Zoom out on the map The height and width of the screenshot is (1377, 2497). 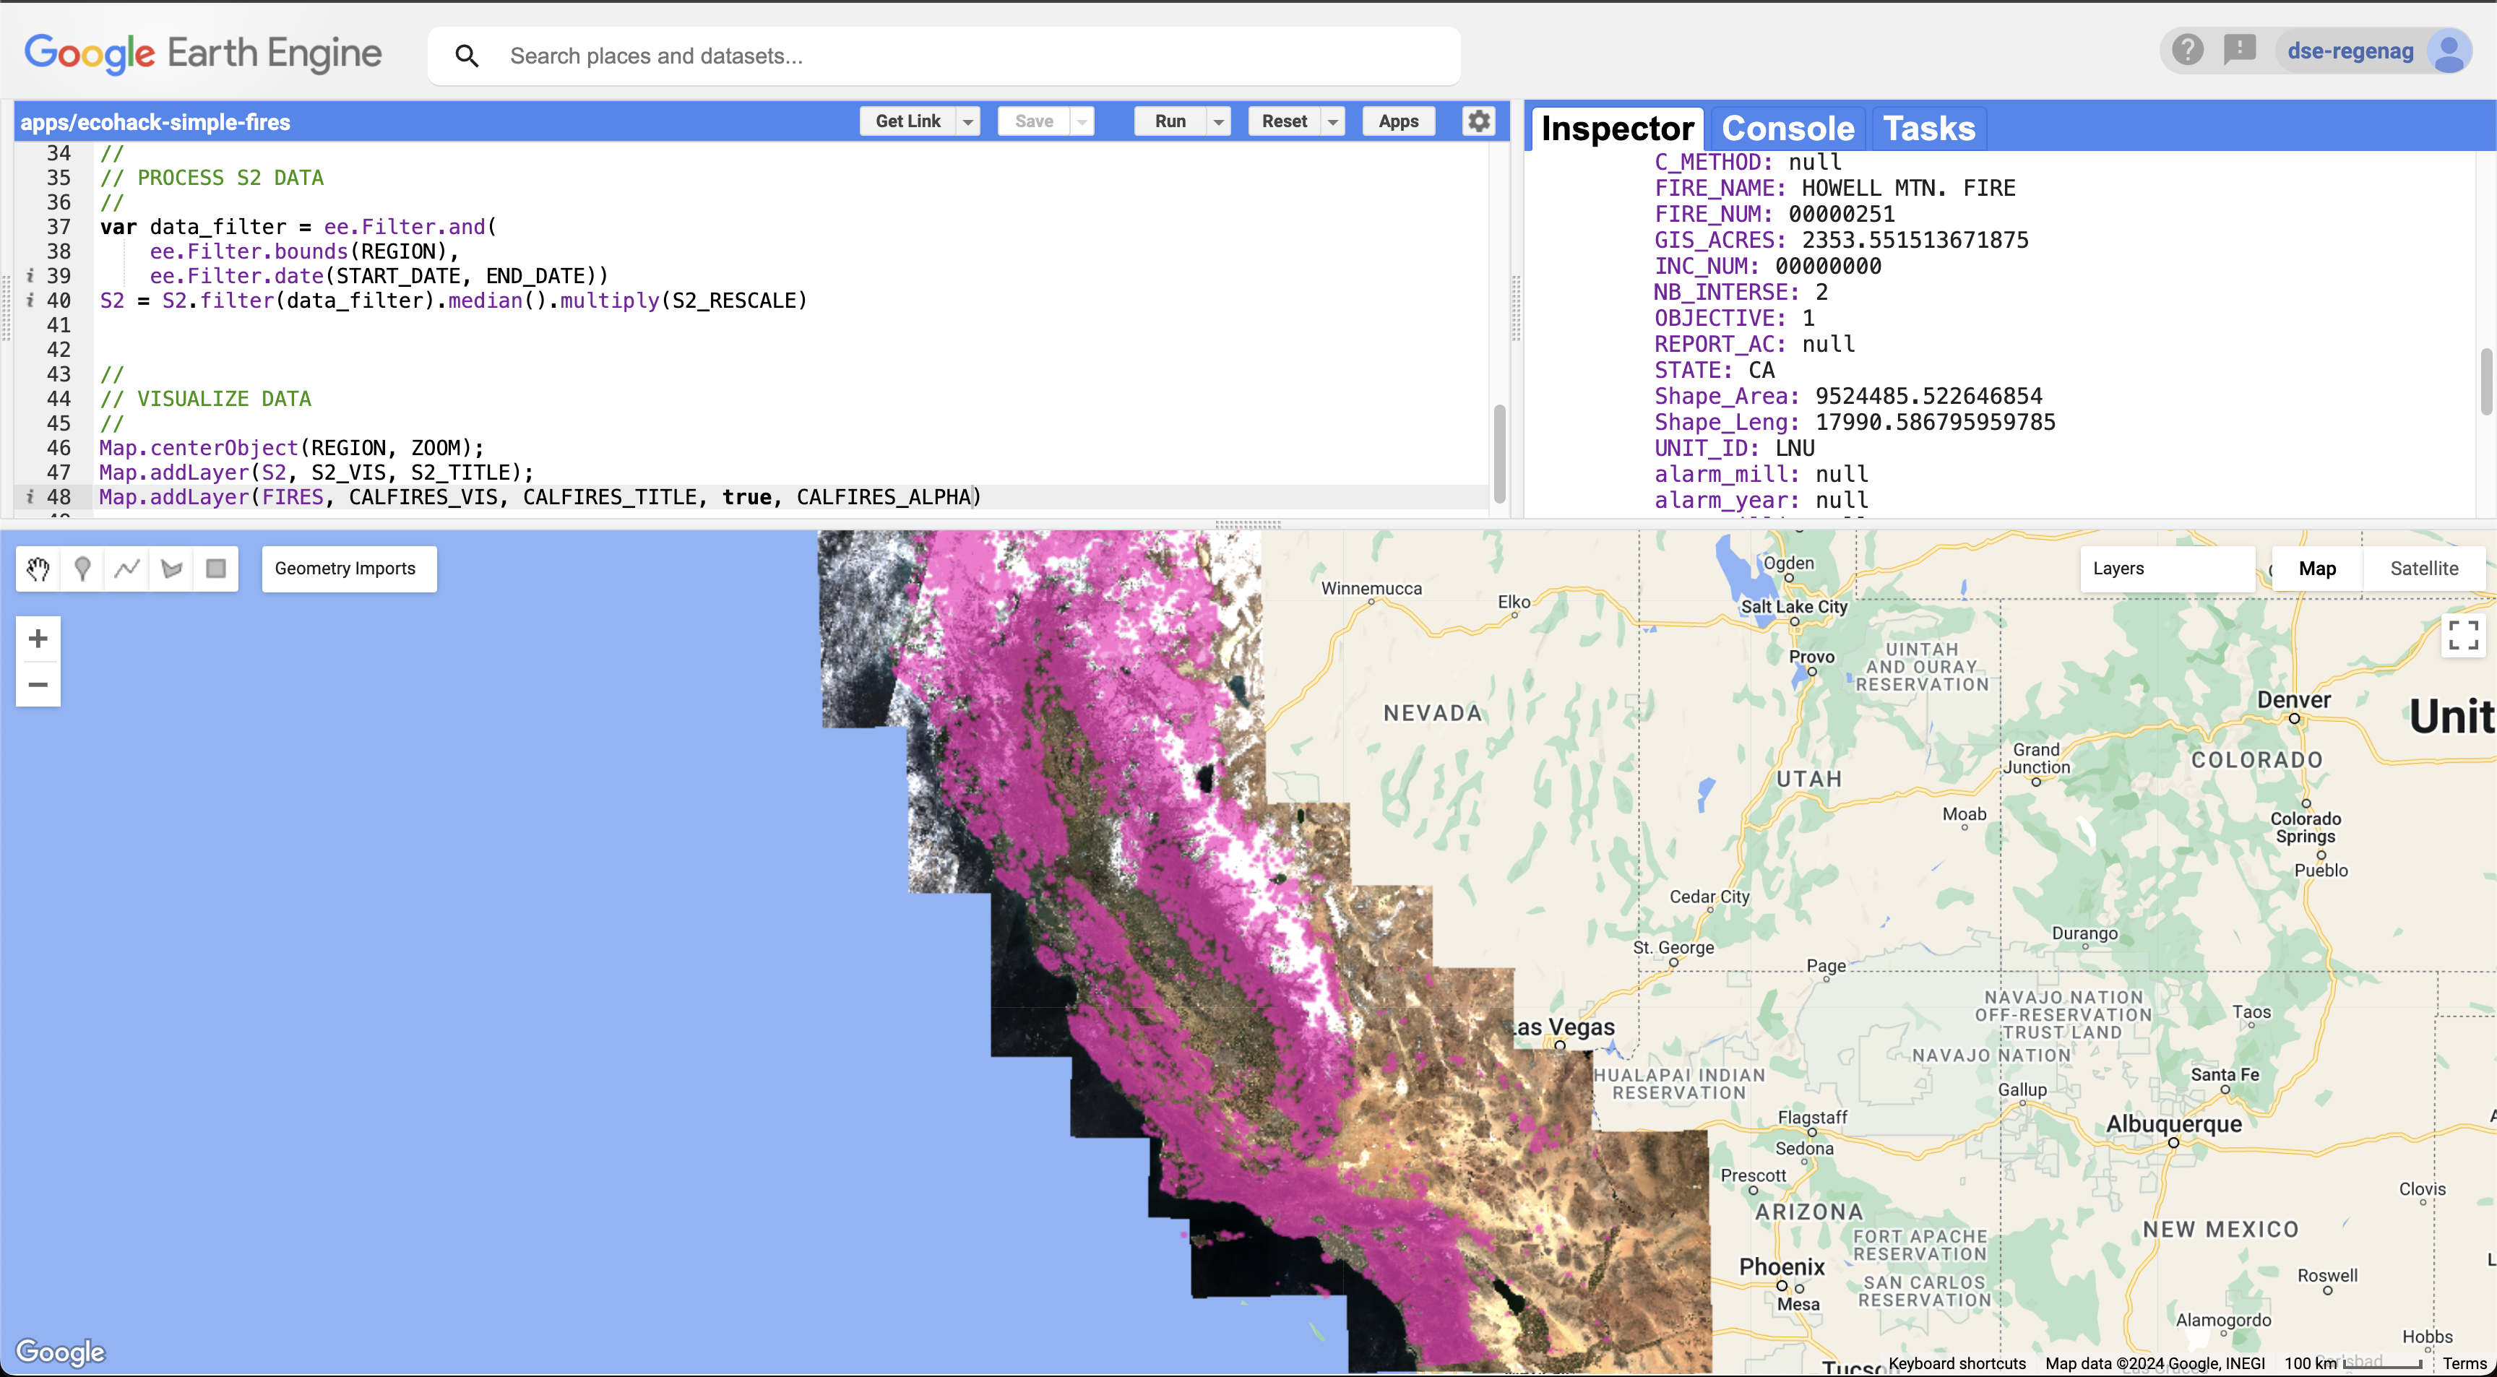(38, 684)
